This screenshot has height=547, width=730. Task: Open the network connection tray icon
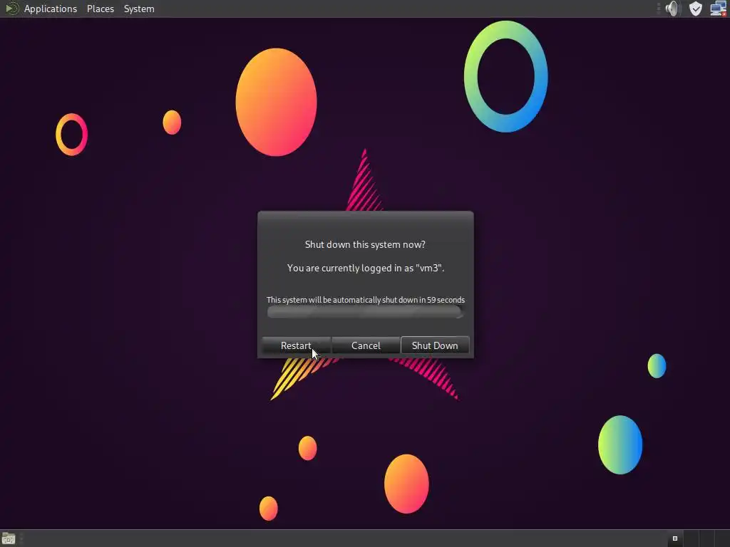pyautogui.click(x=719, y=9)
